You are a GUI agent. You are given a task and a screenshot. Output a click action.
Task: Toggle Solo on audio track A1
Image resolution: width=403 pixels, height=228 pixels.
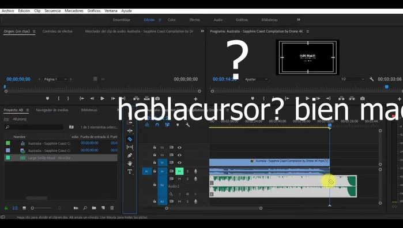(x=187, y=171)
